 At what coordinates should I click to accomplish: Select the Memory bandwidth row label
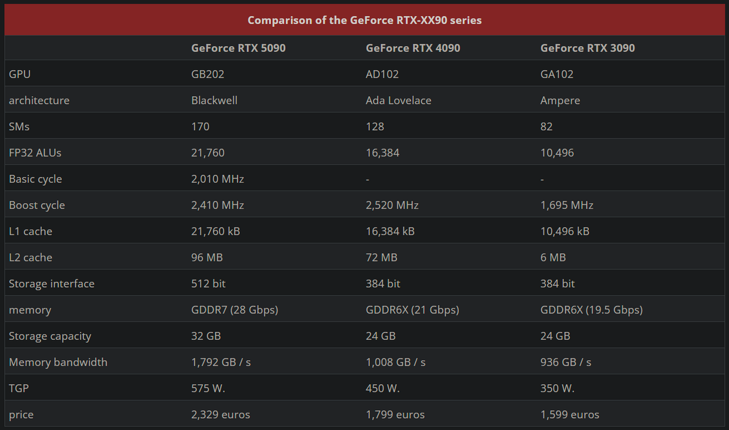58,362
